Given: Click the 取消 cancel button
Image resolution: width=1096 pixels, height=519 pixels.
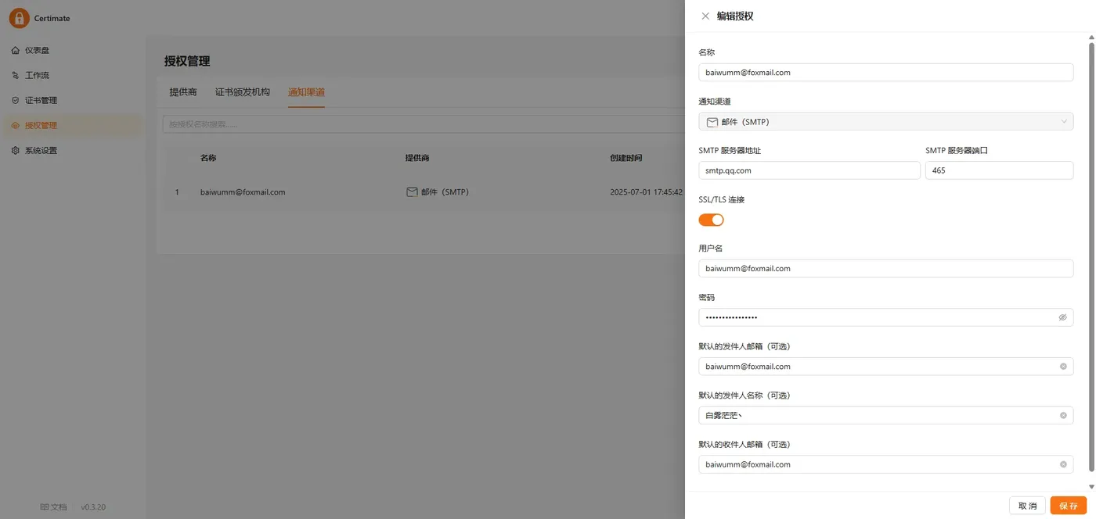Looking at the screenshot, I should tap(1027, 506).
